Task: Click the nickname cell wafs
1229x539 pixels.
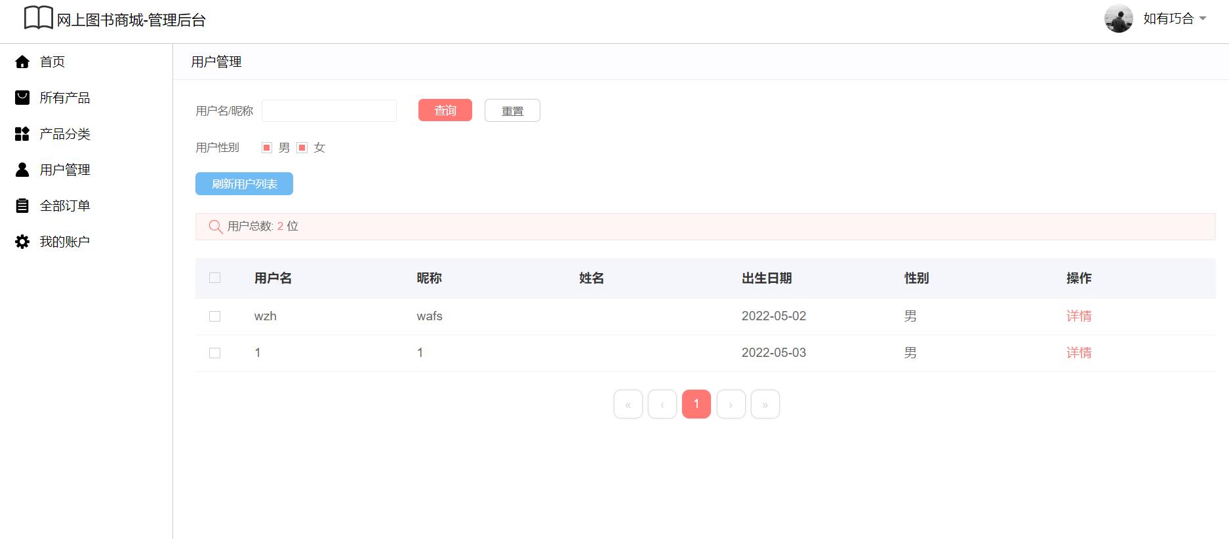Action: 430,316
